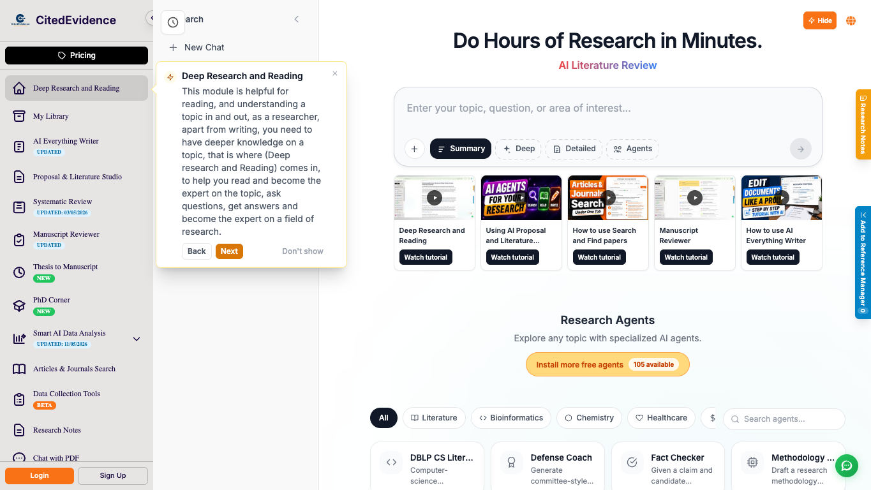Click the plus attach button in search box
Image resolution: width=871 pixels, height=490 pixels.
(414, 149)
